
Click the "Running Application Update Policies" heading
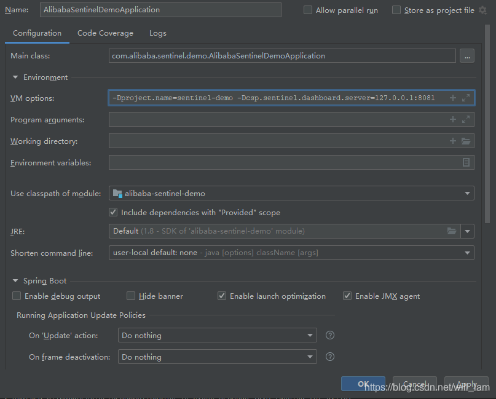(x=81, y=315)
